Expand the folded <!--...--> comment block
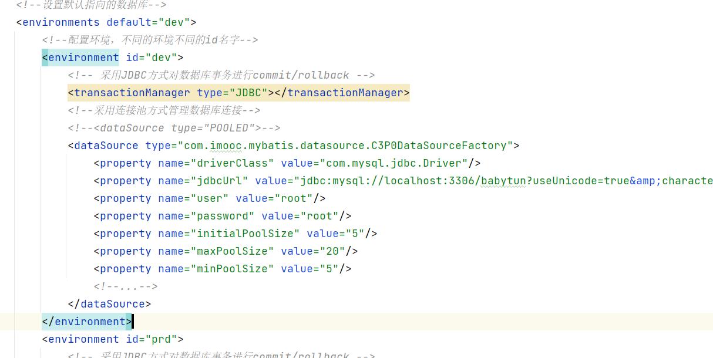The image size is (713, 358). click(125, 286)
